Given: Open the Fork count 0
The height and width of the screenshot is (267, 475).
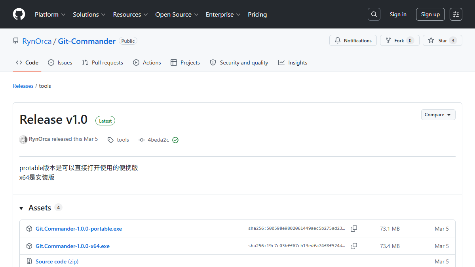Looking at the screenshot, I should pyautogui.click(x=410, y=41).
